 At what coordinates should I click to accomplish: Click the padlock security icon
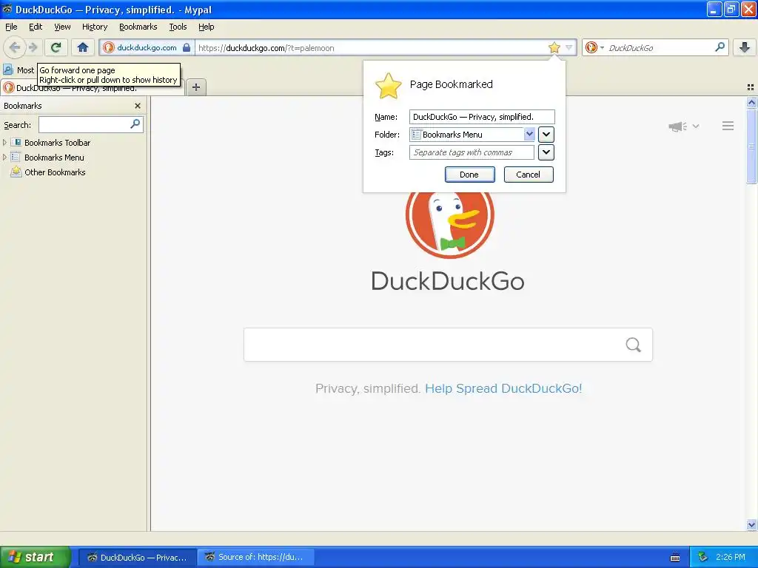(186, 47)
